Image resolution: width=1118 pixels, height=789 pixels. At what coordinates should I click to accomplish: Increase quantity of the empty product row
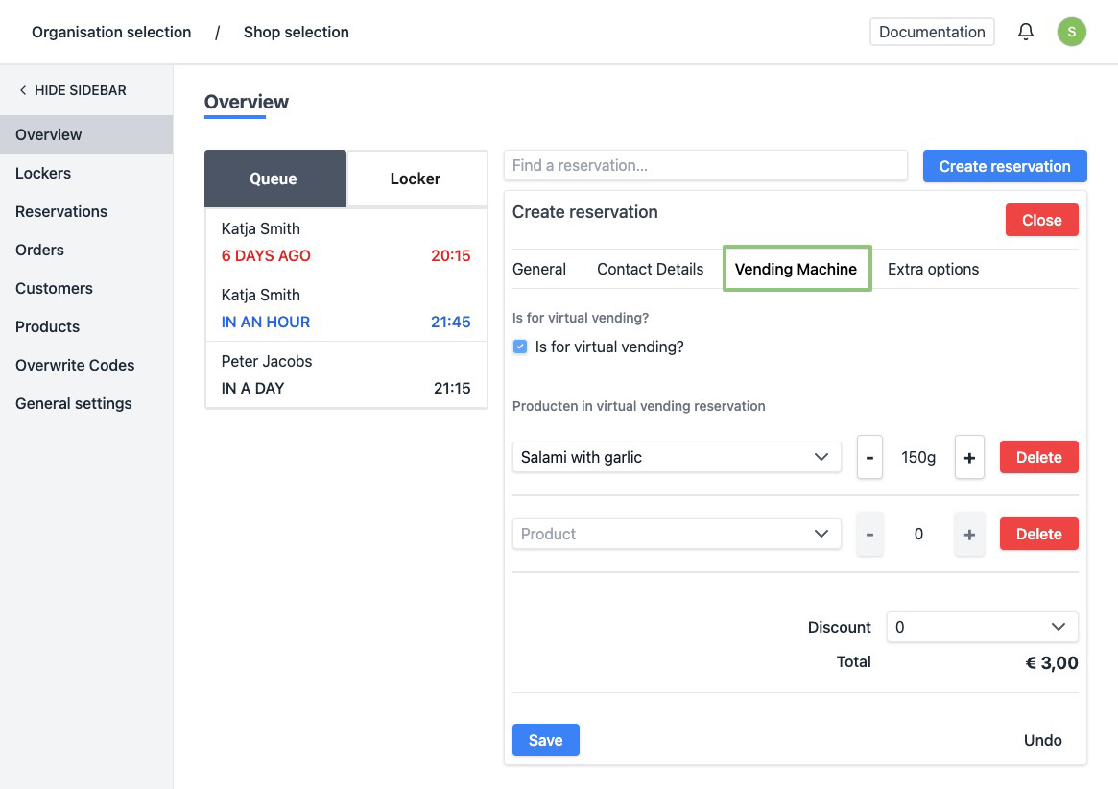click(x=968, y=535)
